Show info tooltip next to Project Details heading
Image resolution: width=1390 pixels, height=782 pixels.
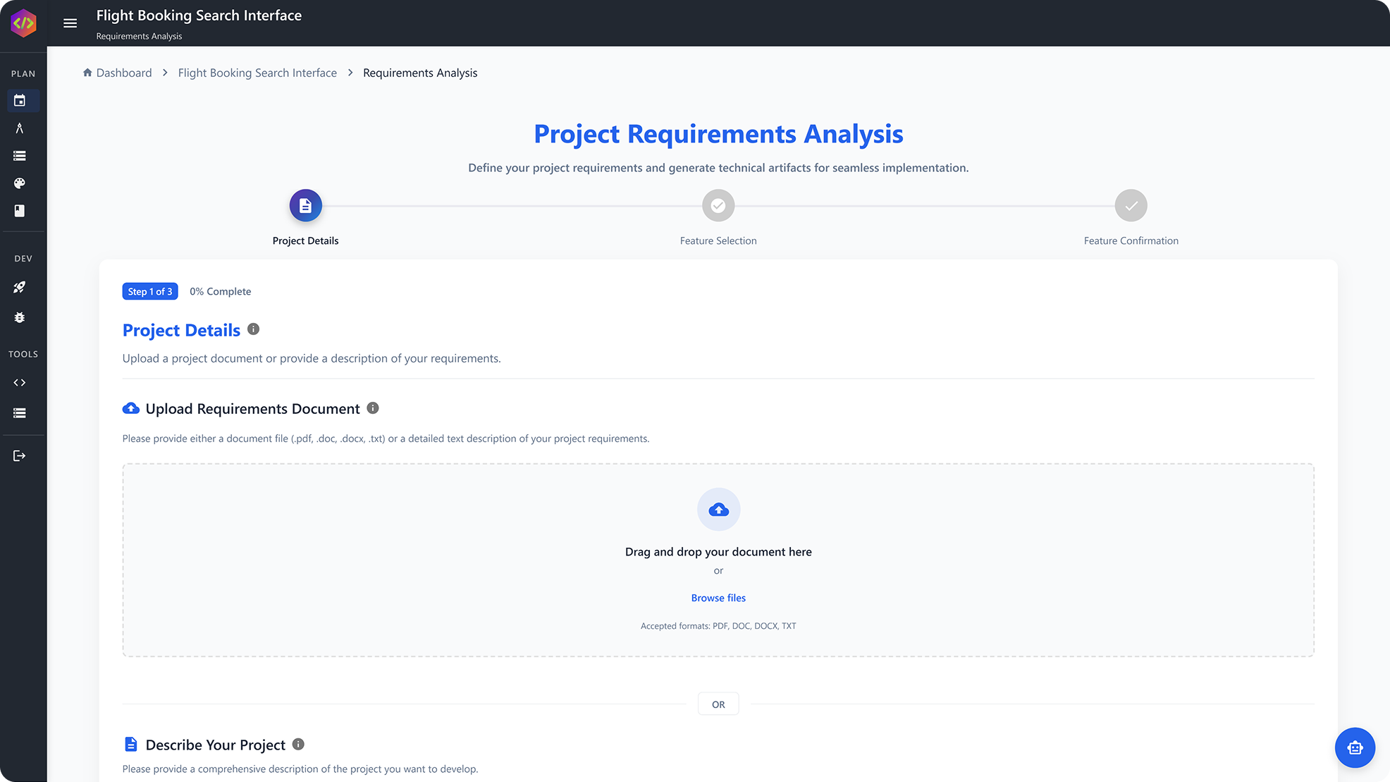coord(254,329)
